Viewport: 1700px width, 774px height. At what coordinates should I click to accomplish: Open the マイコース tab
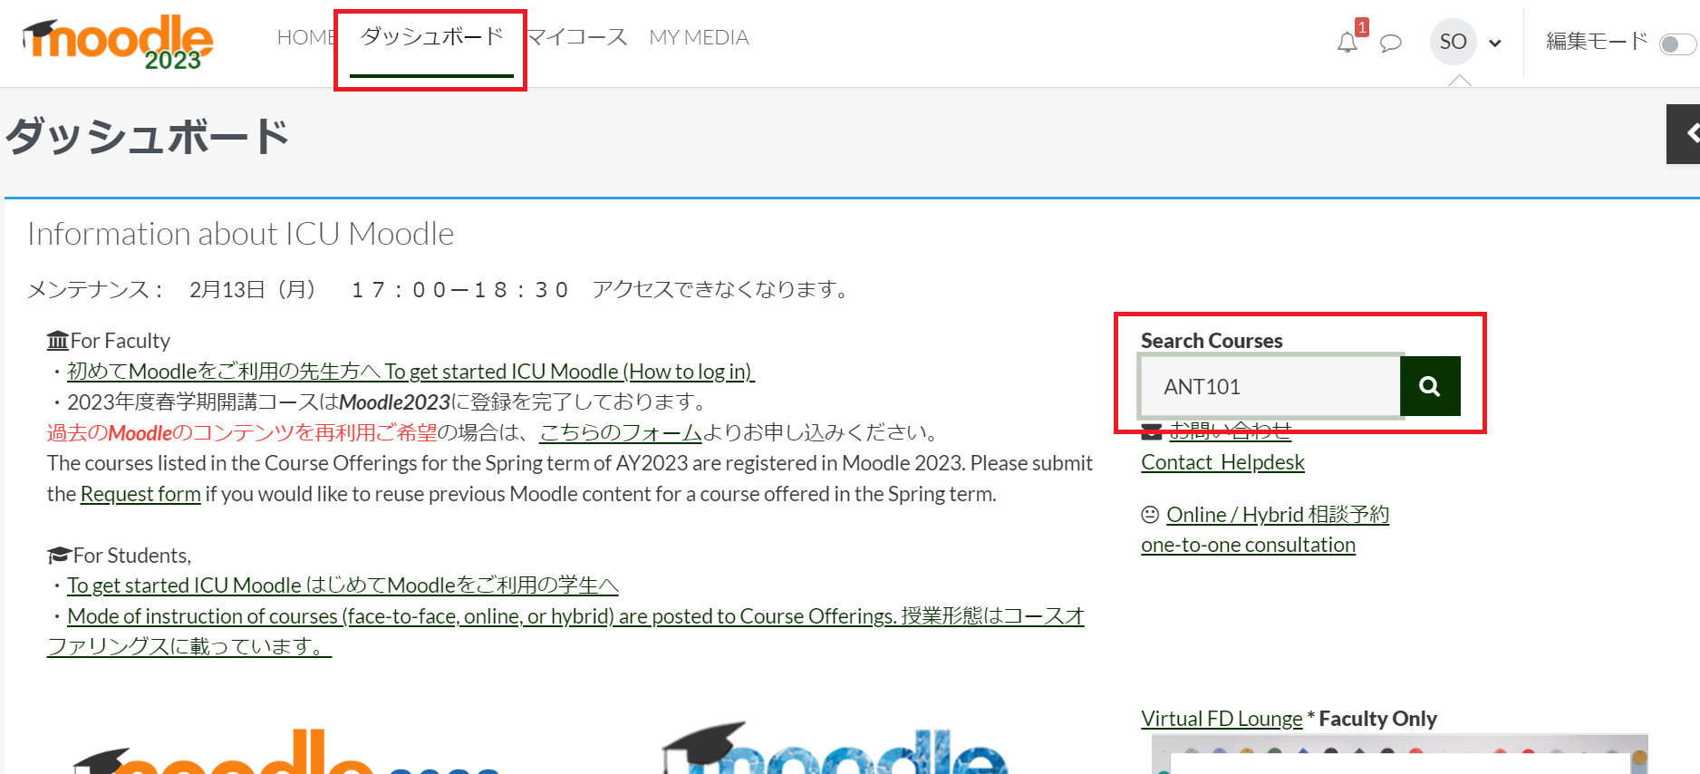pyautogui.click(x=577, y=37)
